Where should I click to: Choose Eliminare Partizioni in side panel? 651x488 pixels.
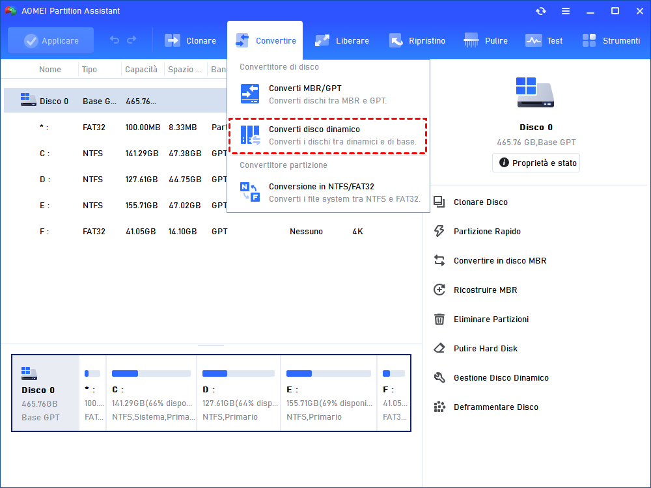[x=491, y=319]
